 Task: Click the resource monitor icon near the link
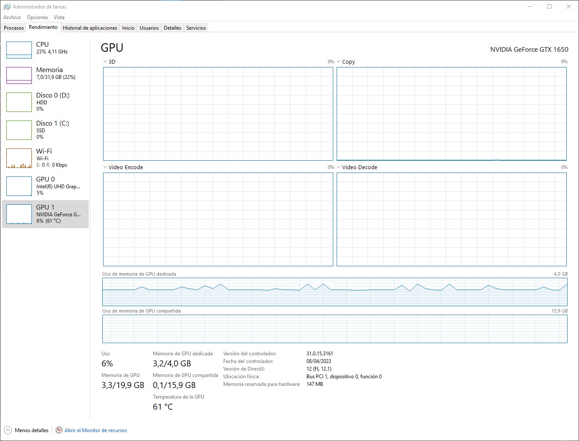[x=58, y=430]
